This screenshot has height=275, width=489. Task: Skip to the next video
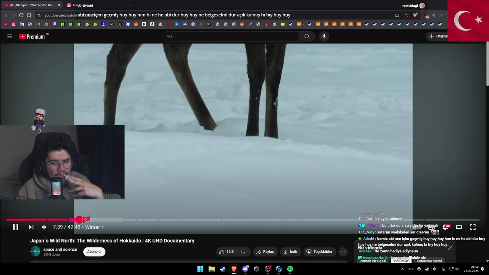pyautogui.click(x=31, y=227)
